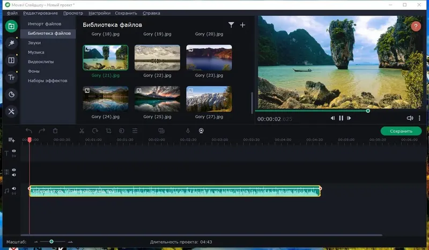Select the Crop tool icon
The width and height of the screenshot is (429, 250).
pos(109,131)
